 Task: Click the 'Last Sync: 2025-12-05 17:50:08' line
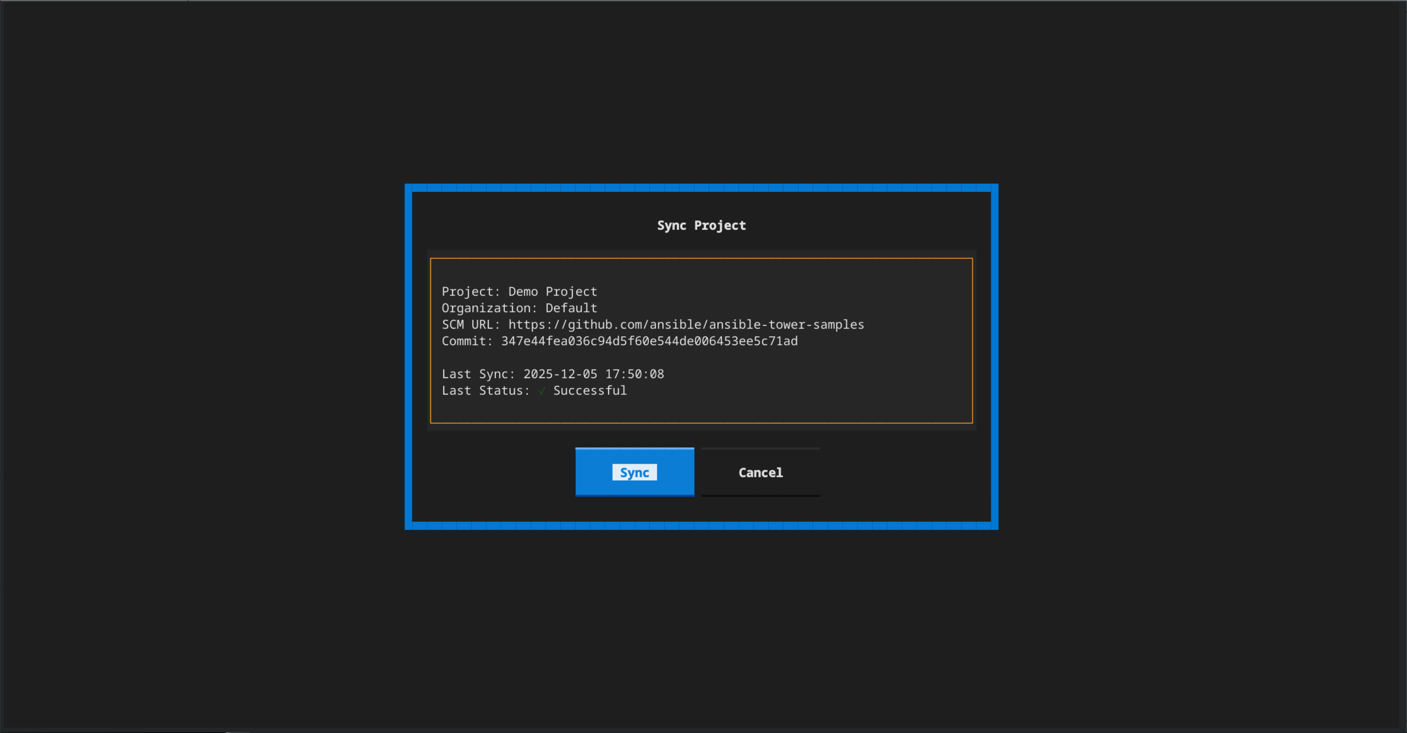click(x=553, y=374)
